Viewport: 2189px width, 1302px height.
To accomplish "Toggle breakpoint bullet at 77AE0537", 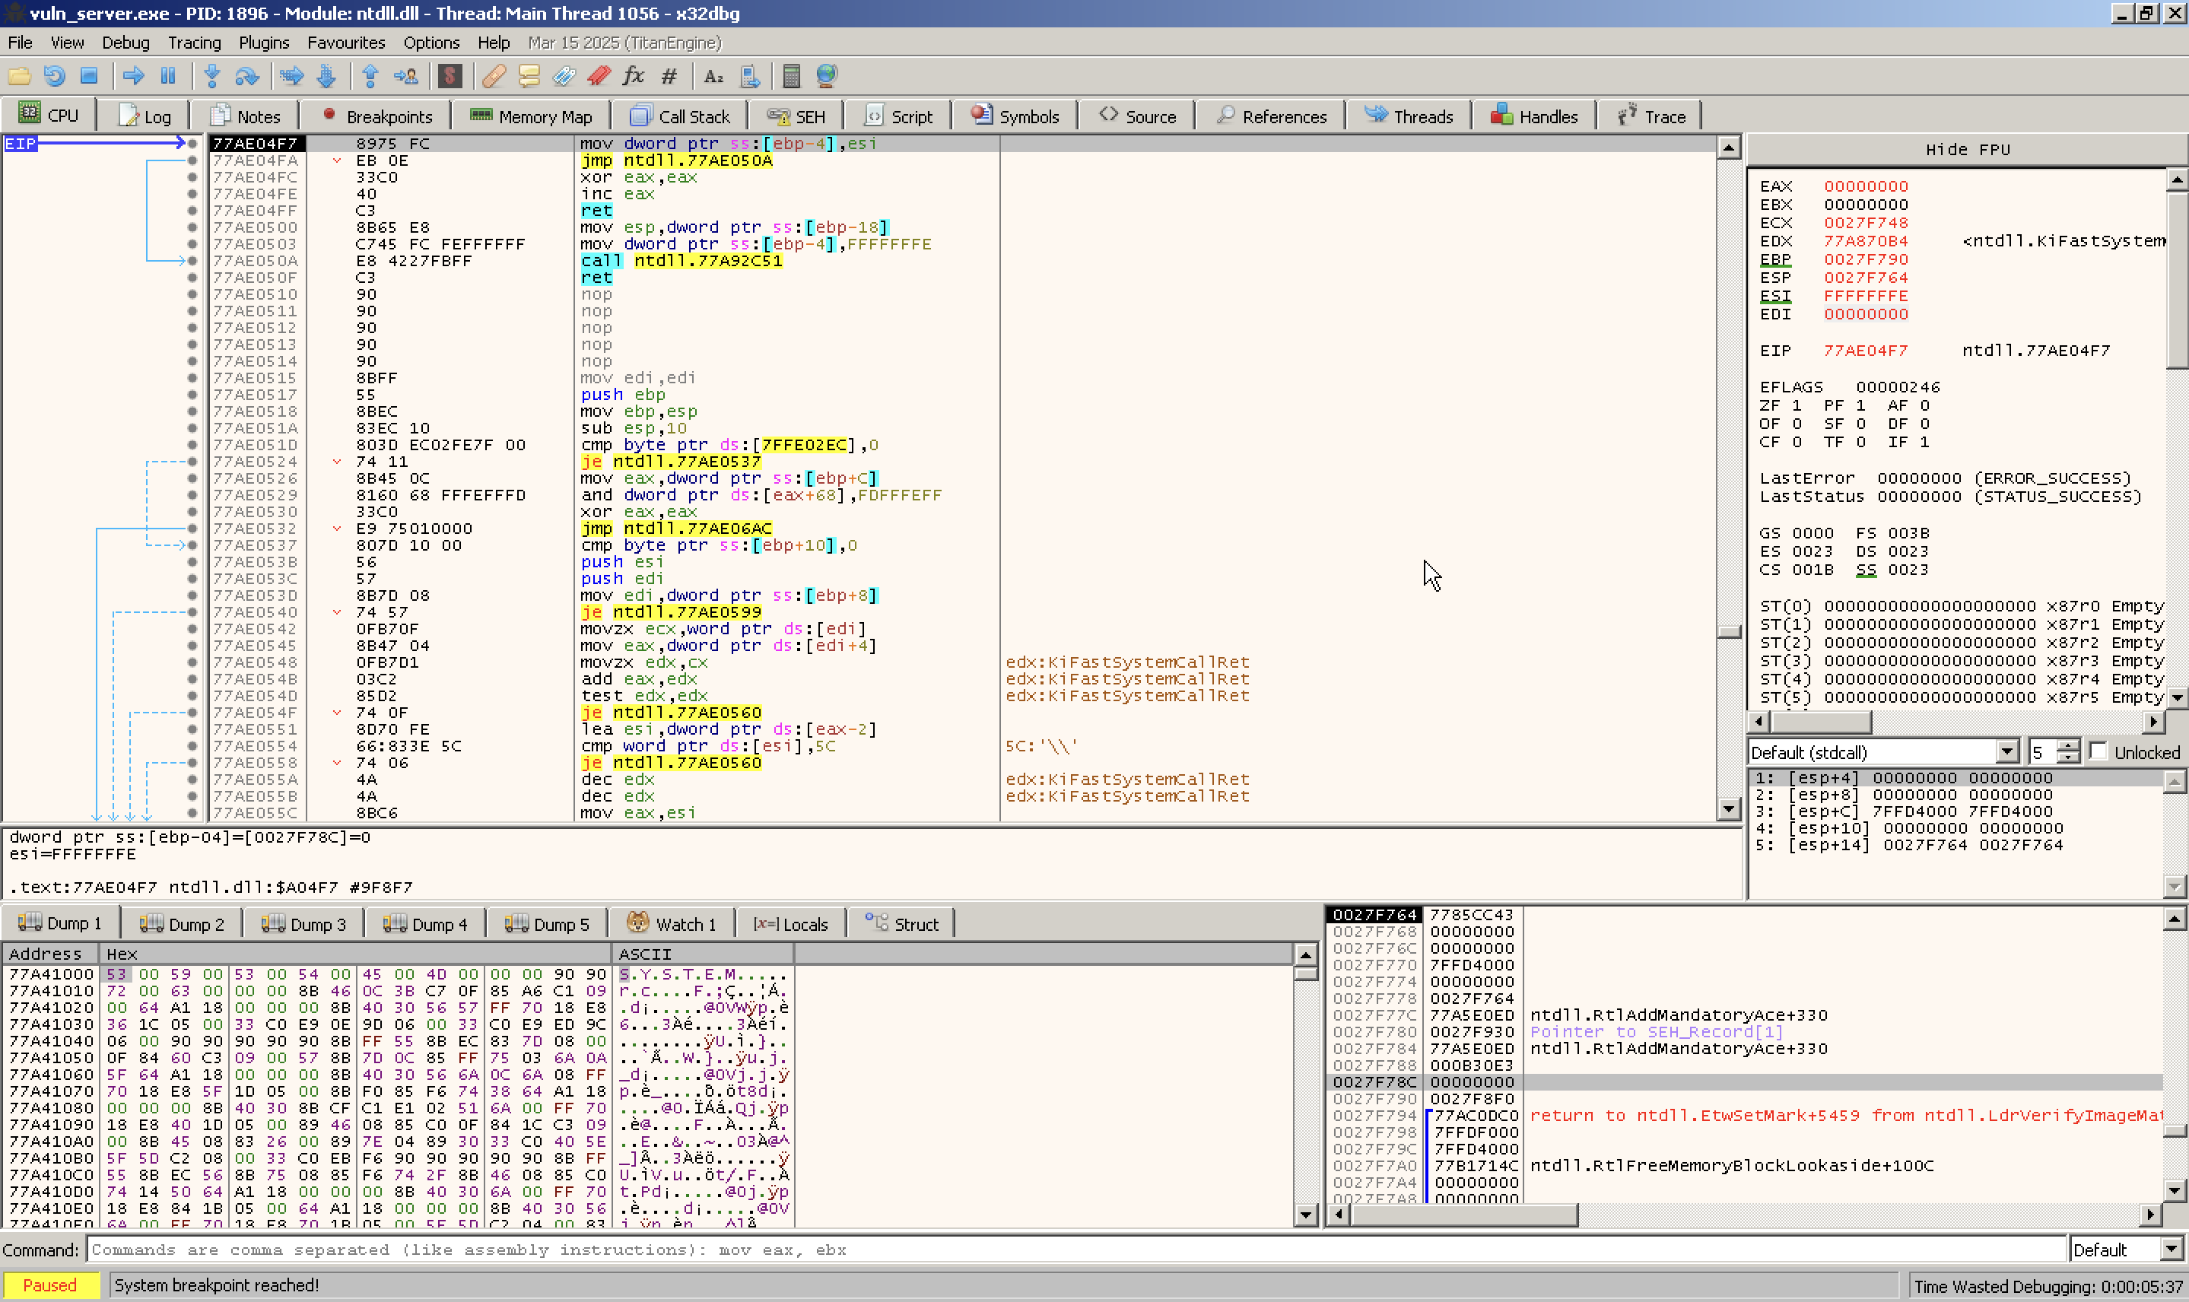I will pos(192,545).
